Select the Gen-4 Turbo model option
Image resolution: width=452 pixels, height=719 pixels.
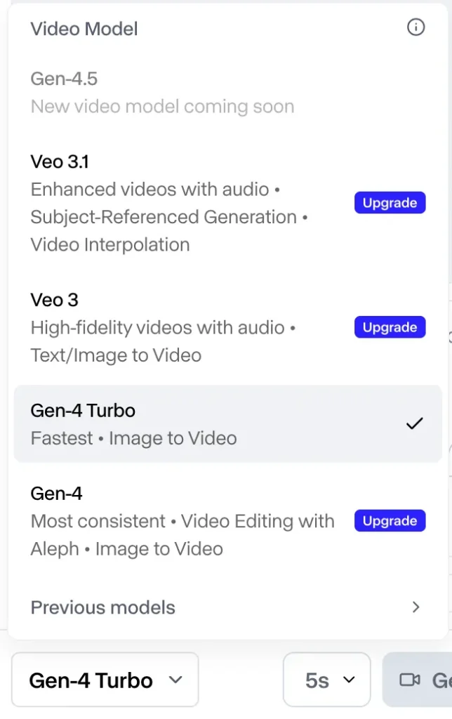coord(211,423)
